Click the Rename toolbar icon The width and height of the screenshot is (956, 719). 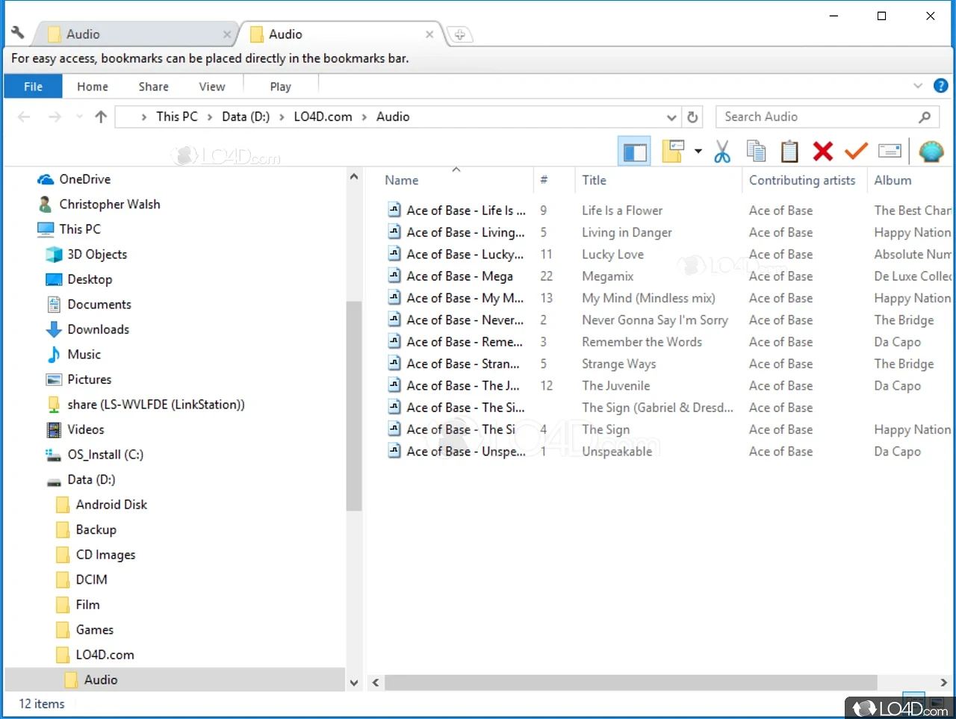tap(890, 152)
